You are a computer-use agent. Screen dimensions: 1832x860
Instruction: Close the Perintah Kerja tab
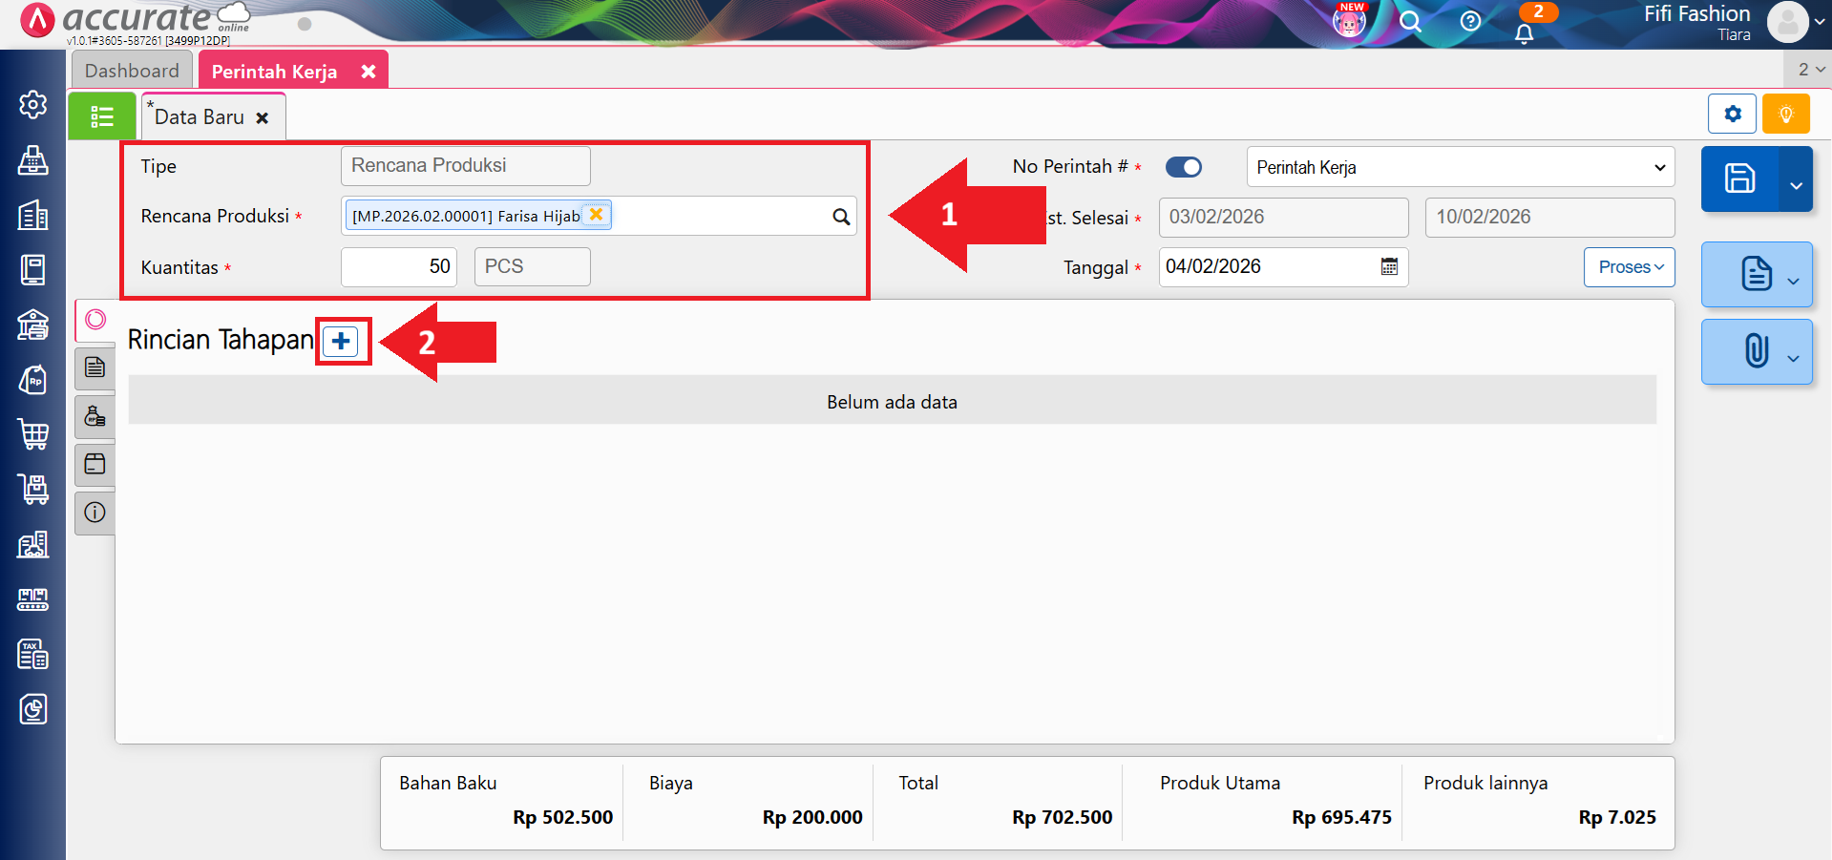pyautogui.click(x=369, y=72)
